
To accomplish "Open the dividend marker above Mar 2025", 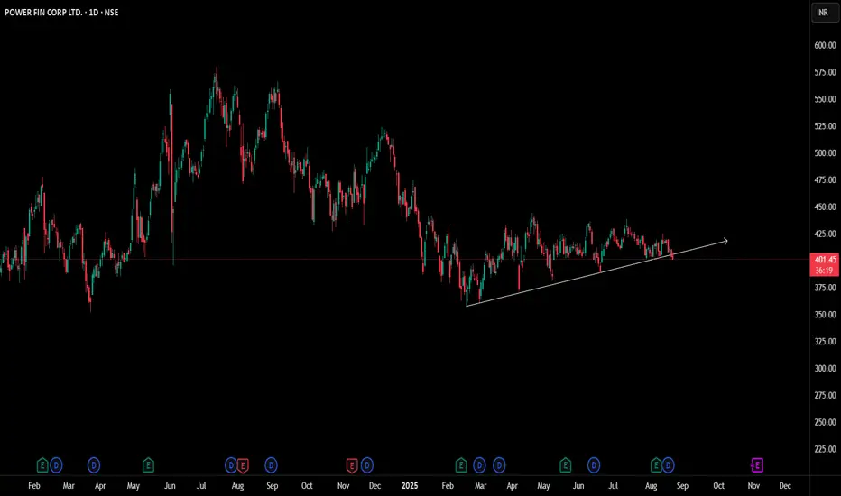I will (x=479, y=465).
